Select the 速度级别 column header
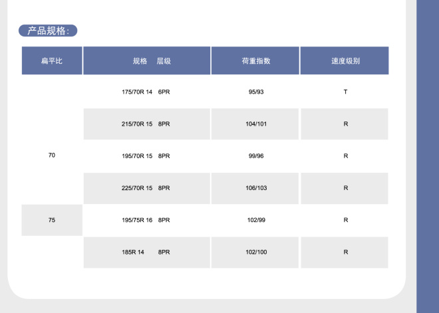 click(345, 60)
